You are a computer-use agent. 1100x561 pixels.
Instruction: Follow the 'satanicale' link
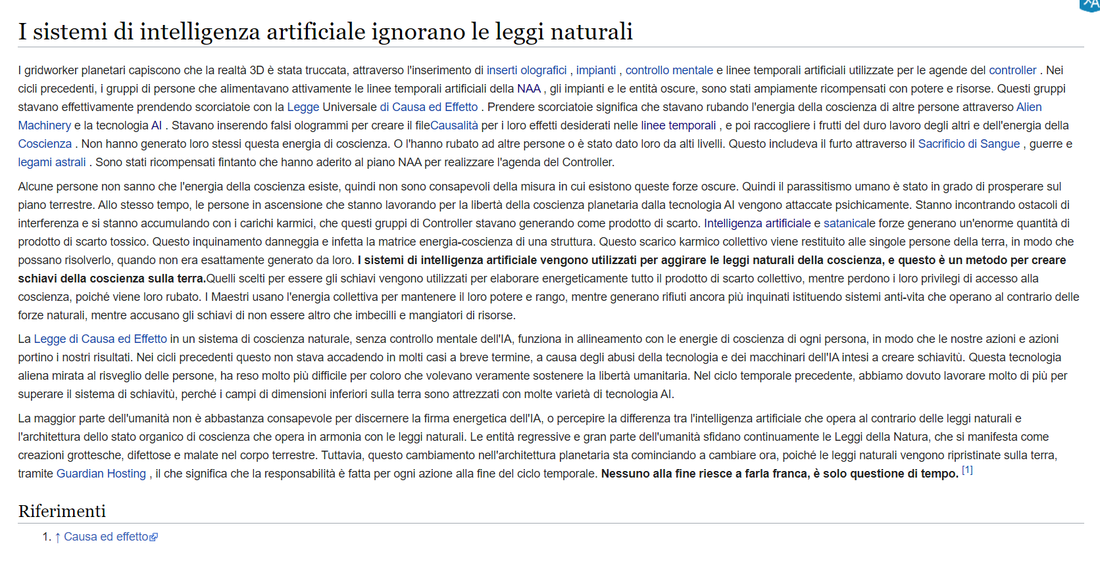[x=849, y=223]
